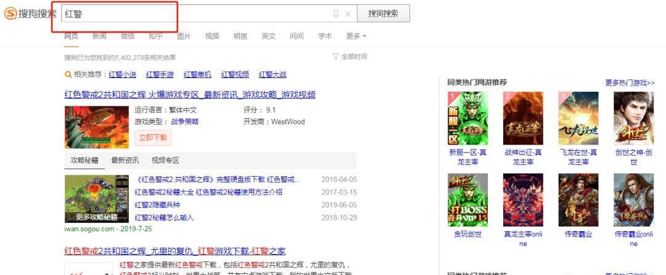Open the 学术 tab
The width and height of the screenshot is (666, 275).
[325, 36]
